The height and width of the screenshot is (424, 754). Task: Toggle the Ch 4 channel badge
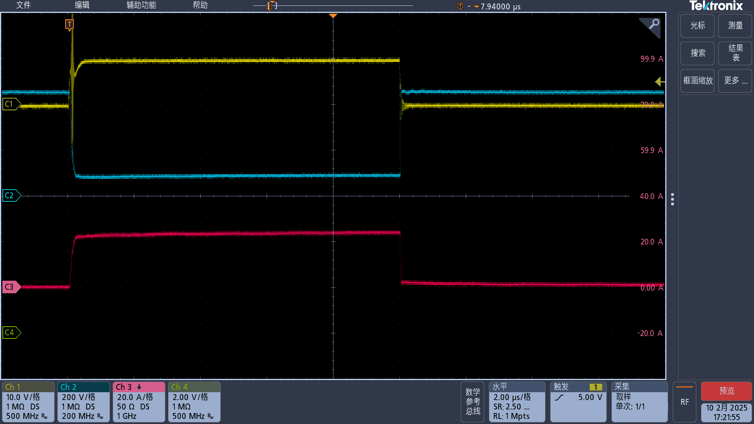pos(194,402)
